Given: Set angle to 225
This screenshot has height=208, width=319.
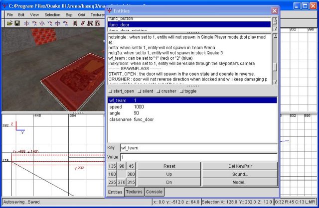Looking at the screenshot, I should pyautogui.click(x=112, y=182).
